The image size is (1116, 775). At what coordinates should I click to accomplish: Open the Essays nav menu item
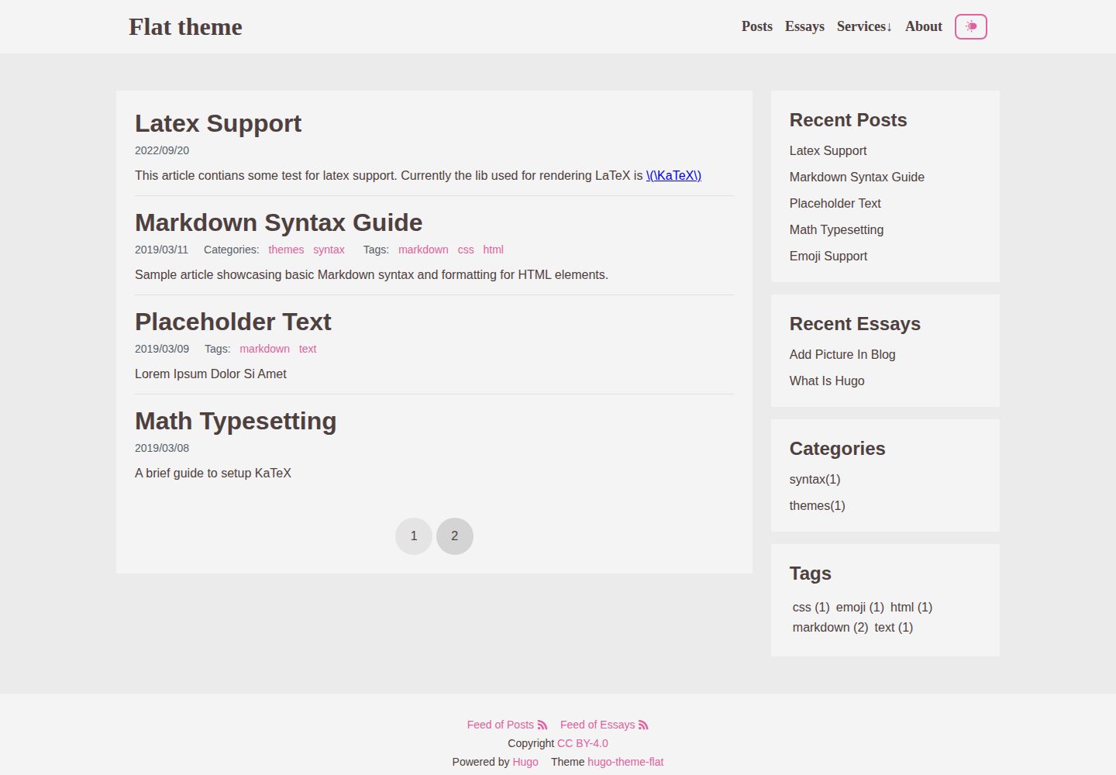804,26
